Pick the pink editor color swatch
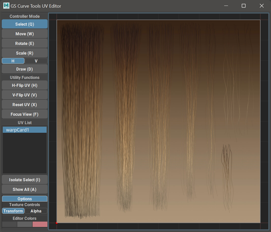This screenshot has height=232, width=271. point(40,224)
